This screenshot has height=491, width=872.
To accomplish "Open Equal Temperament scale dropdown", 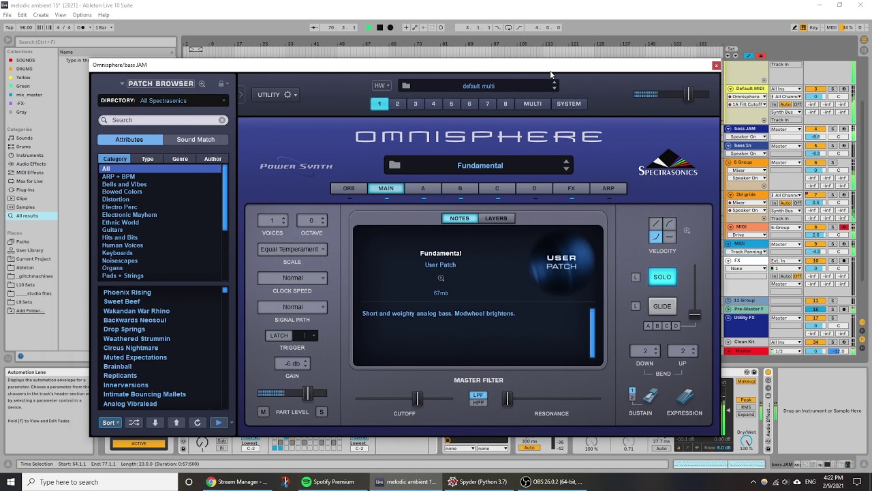I will tap(292, 249).
